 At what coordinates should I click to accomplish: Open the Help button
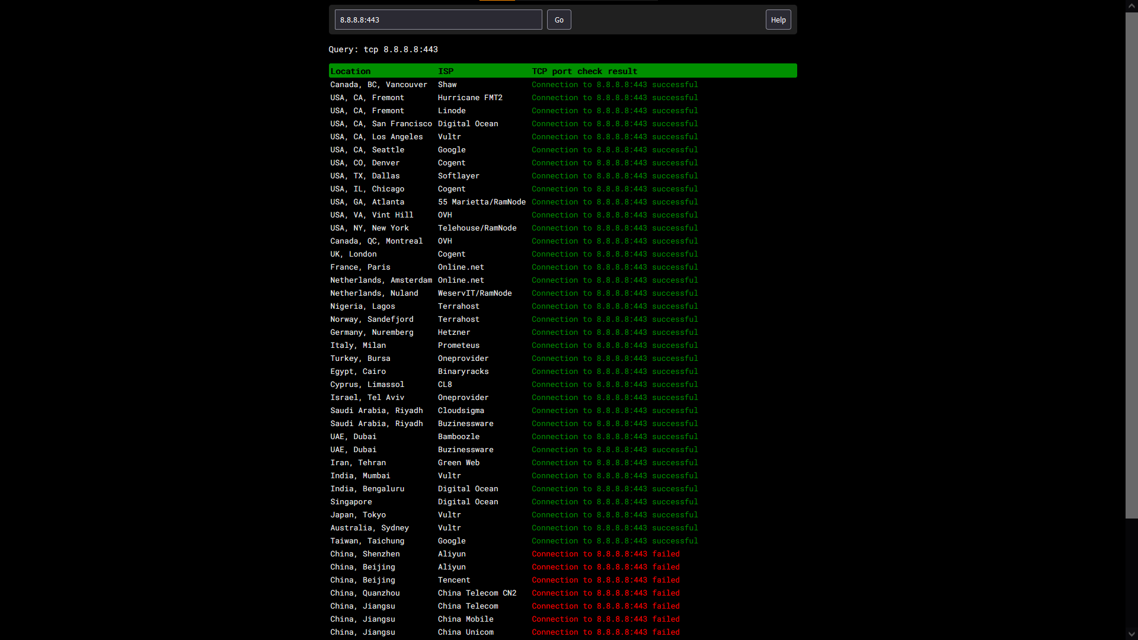[778, 20]
